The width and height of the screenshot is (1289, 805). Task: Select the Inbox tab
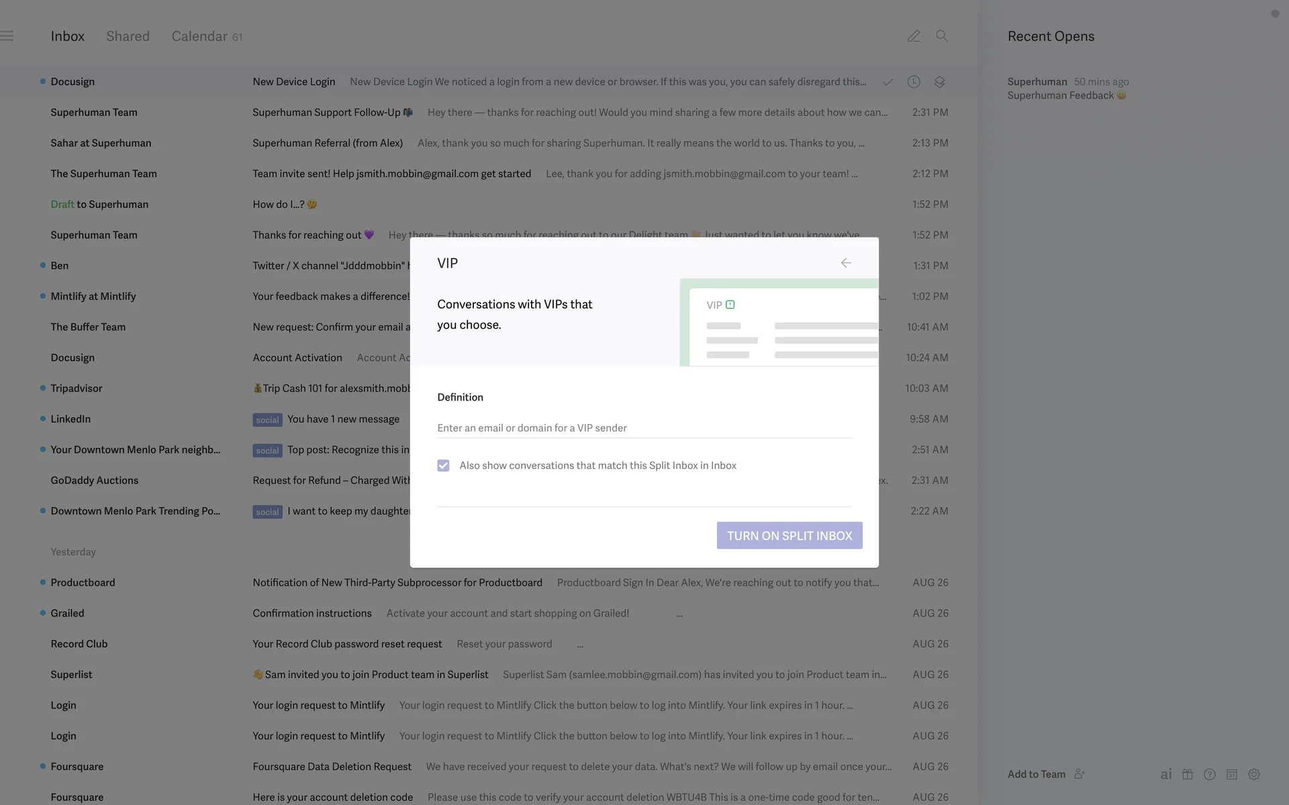click(x=68, y=36)
